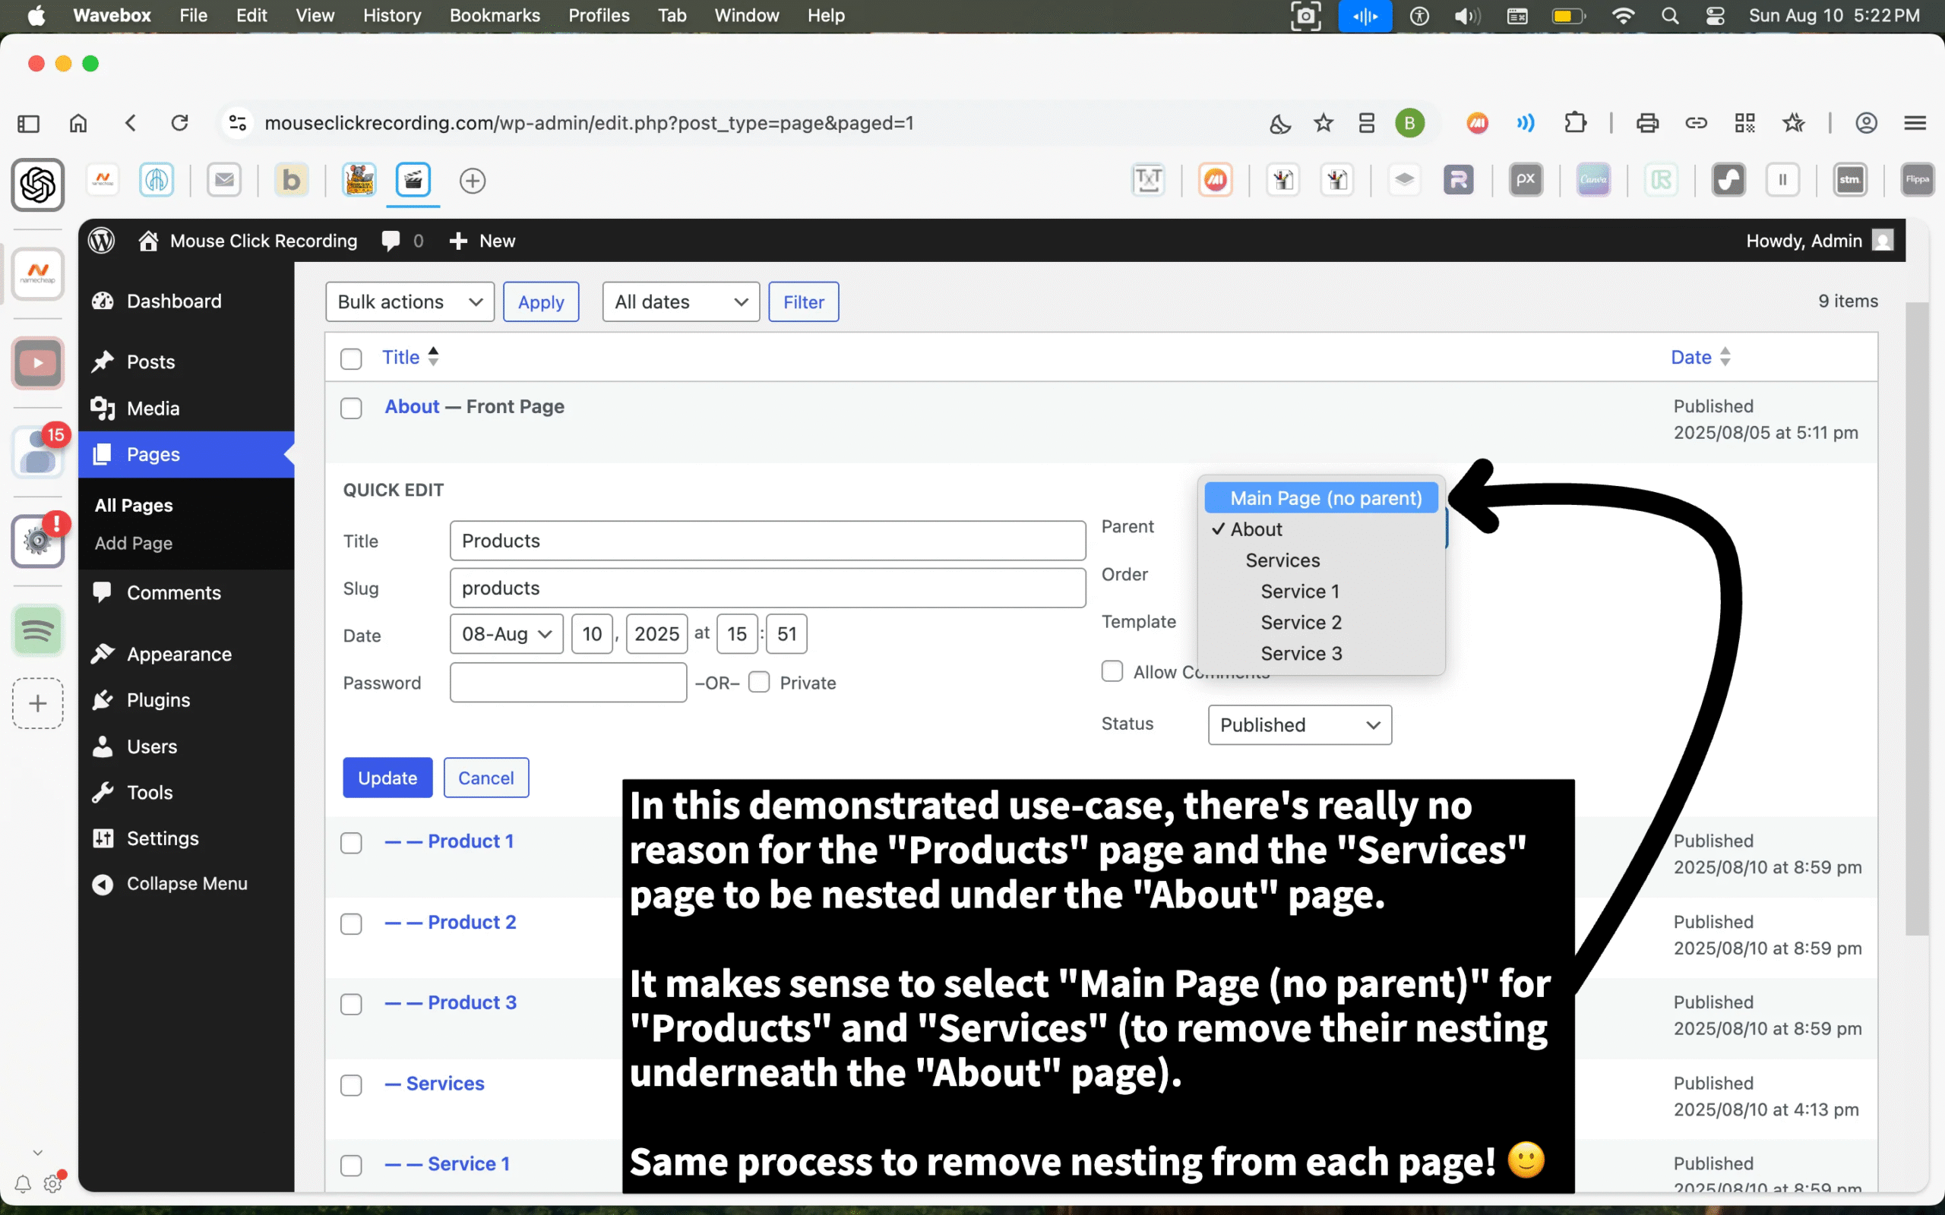Select Main Page (no parent) option
The height and width of the screenshot is (1215, 1945).
click(1324, 498)
